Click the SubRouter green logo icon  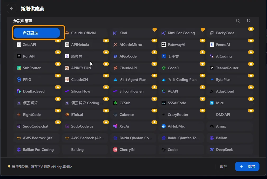coord(19,68)
